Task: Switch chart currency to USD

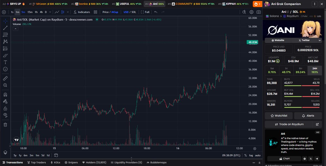Action: [x=126, y=12]
